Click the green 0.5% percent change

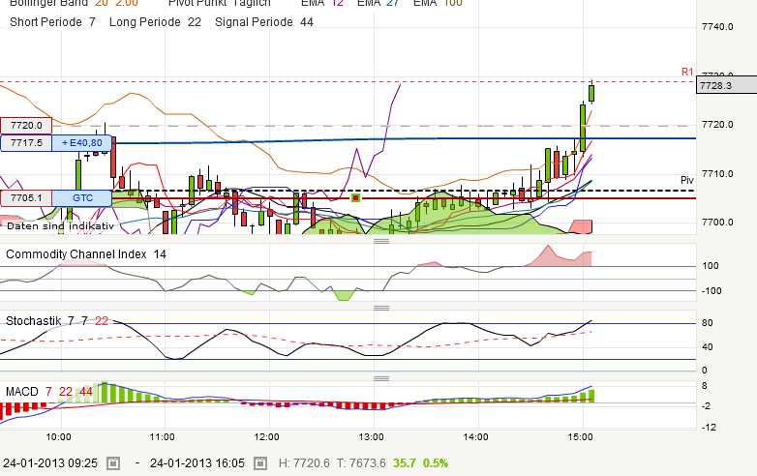(436, 463)
